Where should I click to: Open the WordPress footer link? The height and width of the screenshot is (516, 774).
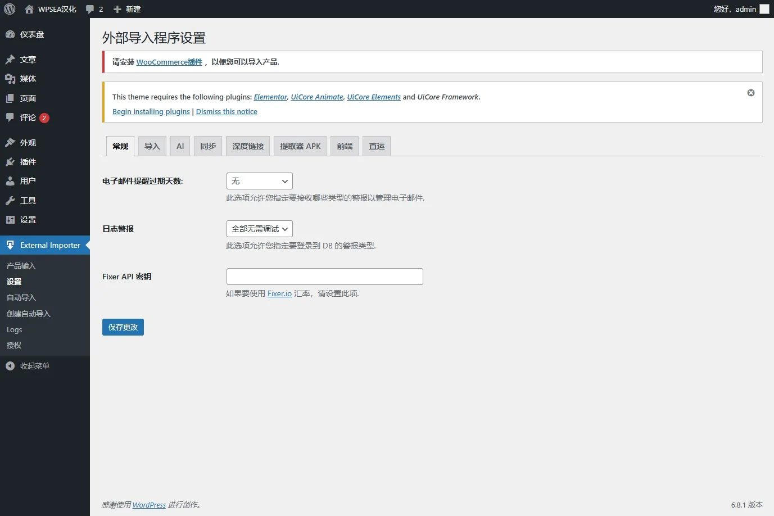tap(149, 505)
